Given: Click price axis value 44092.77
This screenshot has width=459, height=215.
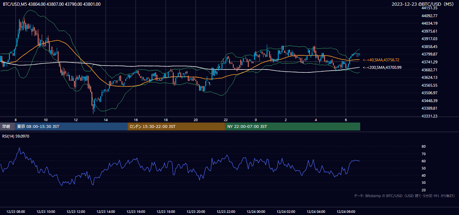Looking at the screenshot, I should tap(429, 16).
